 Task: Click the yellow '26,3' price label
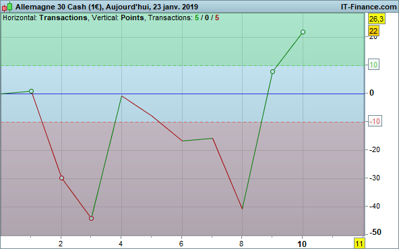[x=376, y=19]
